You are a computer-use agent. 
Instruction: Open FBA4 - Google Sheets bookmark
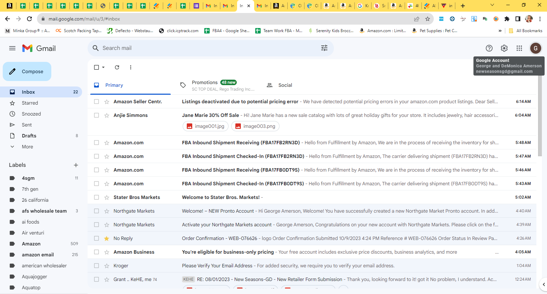point(227,31)
